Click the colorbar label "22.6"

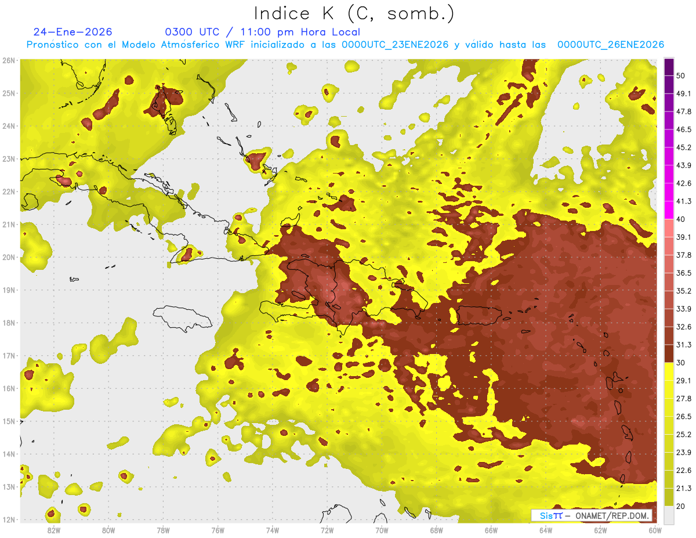[x=684, y=471]
